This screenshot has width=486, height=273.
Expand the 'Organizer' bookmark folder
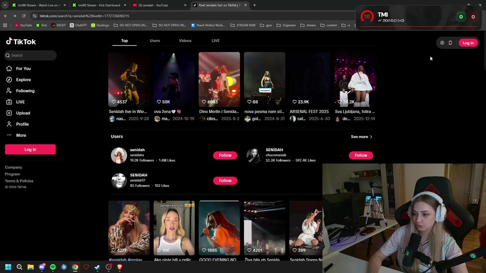286,25
